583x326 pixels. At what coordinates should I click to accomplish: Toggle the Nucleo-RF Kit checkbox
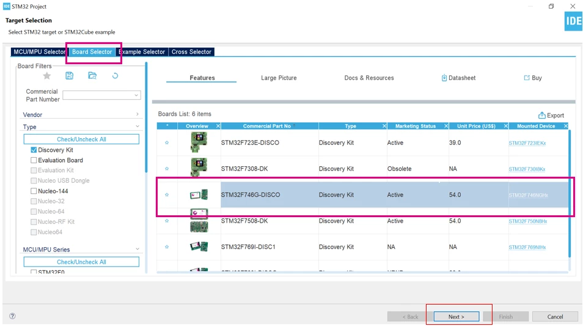pos(34,222)
